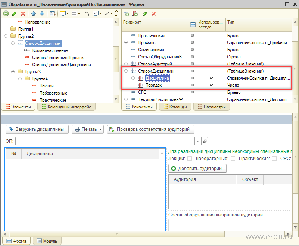The image size is (299, 246).
Task: Open the diagonal expand arrow dropdown
Action: [109, 13]
